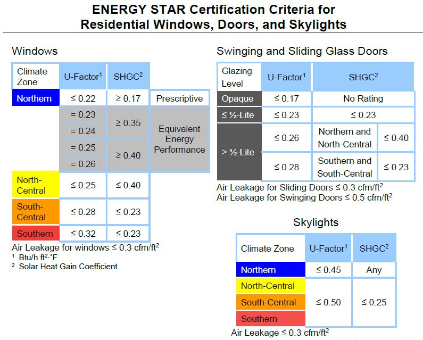
Task: Select the '≥ 0.35' gray SHGC cell
Action: (x=128, y=123)
